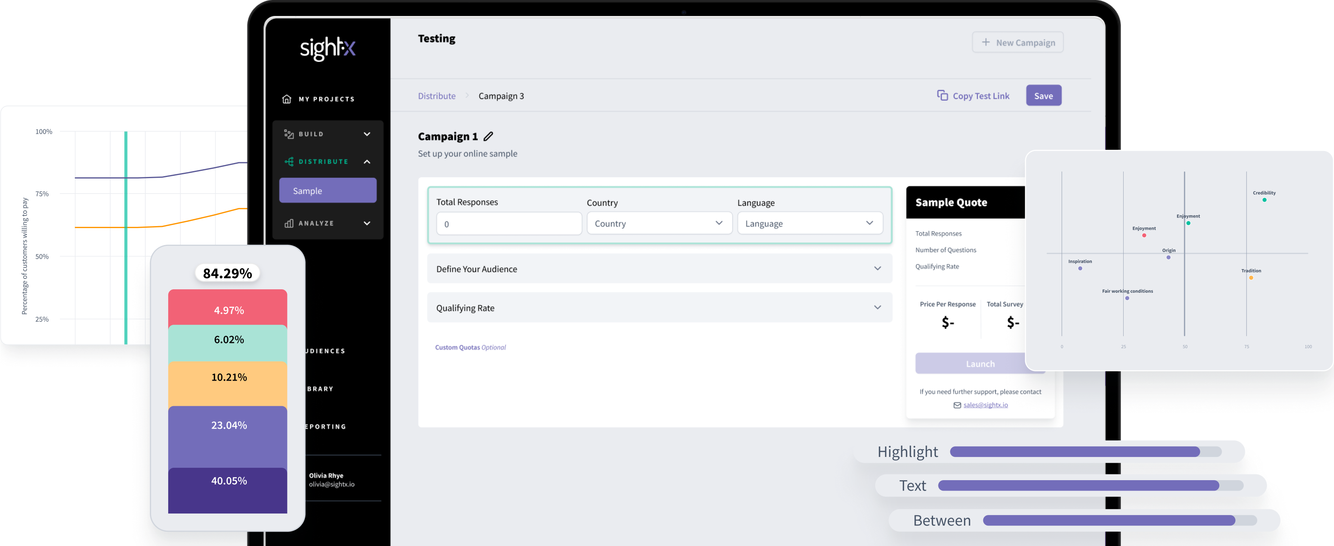Click the Total Responses input field
The width and height of the screenshot is (1334, 546).
click(509, 223)
